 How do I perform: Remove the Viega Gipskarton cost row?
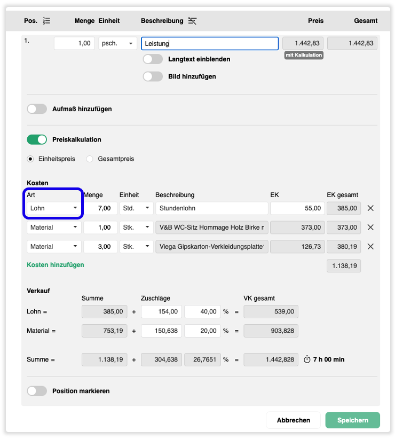[370, 247]
